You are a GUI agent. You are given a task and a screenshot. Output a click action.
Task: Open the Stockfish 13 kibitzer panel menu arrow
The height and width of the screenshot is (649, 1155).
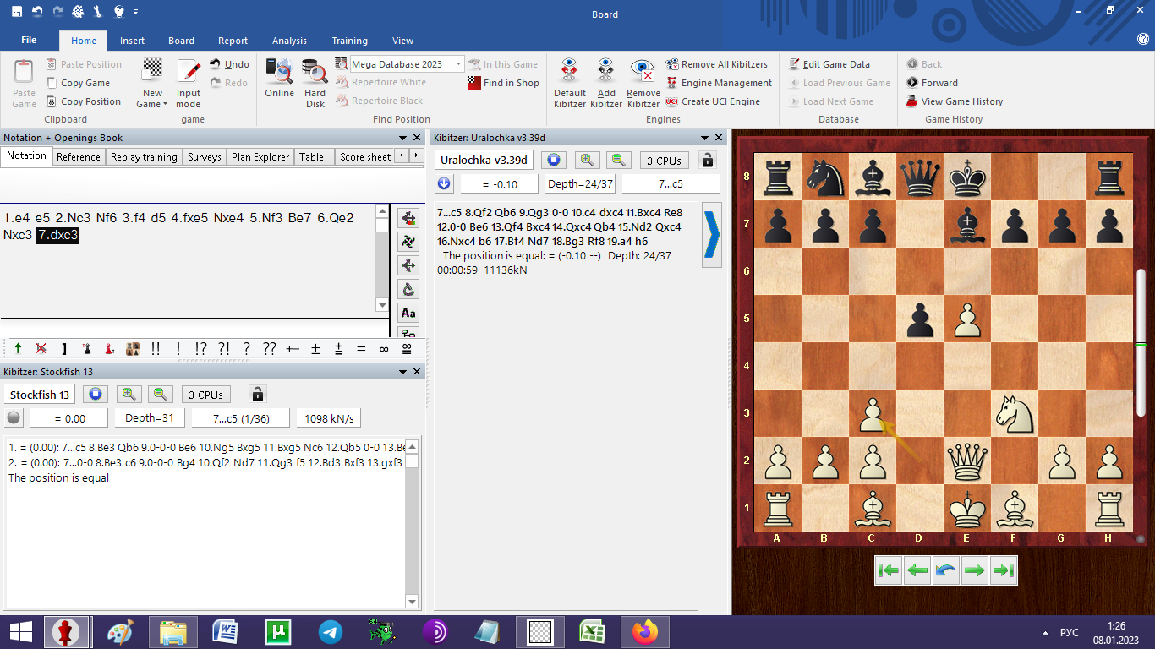click(x=403, y=372)
